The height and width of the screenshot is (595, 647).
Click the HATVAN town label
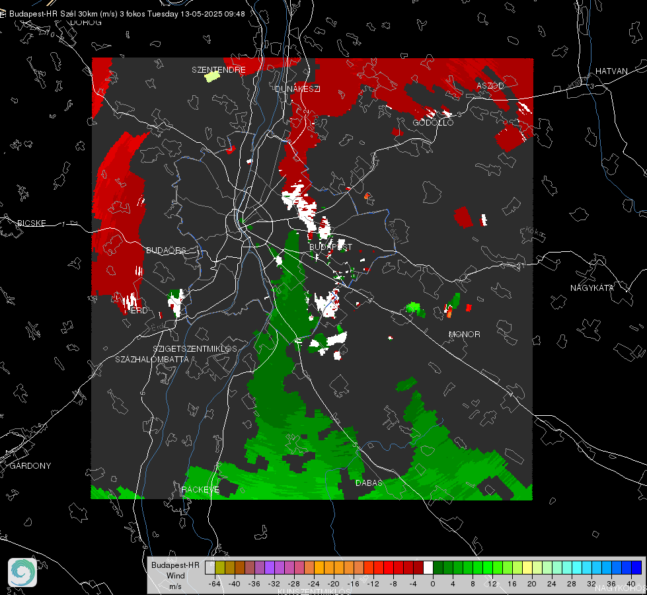click(611, 71)
